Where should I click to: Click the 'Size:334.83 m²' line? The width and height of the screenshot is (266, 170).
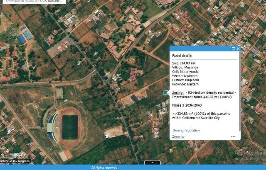pos(184,63)
